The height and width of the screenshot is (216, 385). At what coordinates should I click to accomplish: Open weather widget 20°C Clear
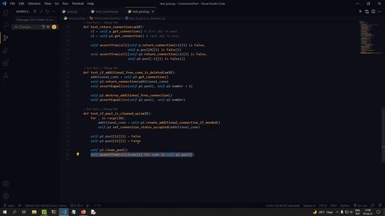(x=323, y=212)
